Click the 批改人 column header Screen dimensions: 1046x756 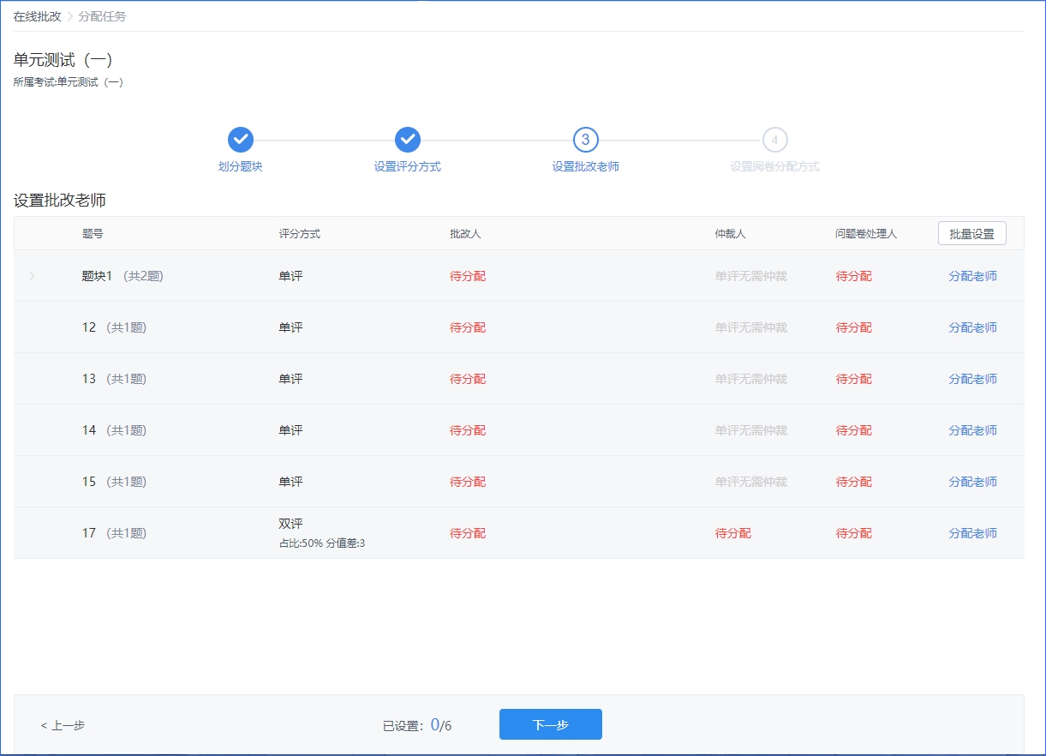pos(465,234)
